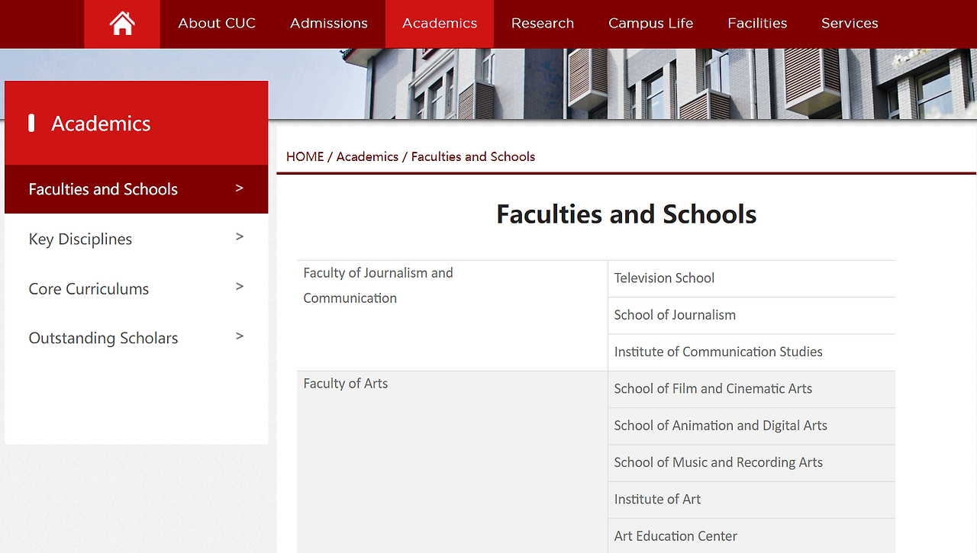Open Television School link

(x=664, y=278)
